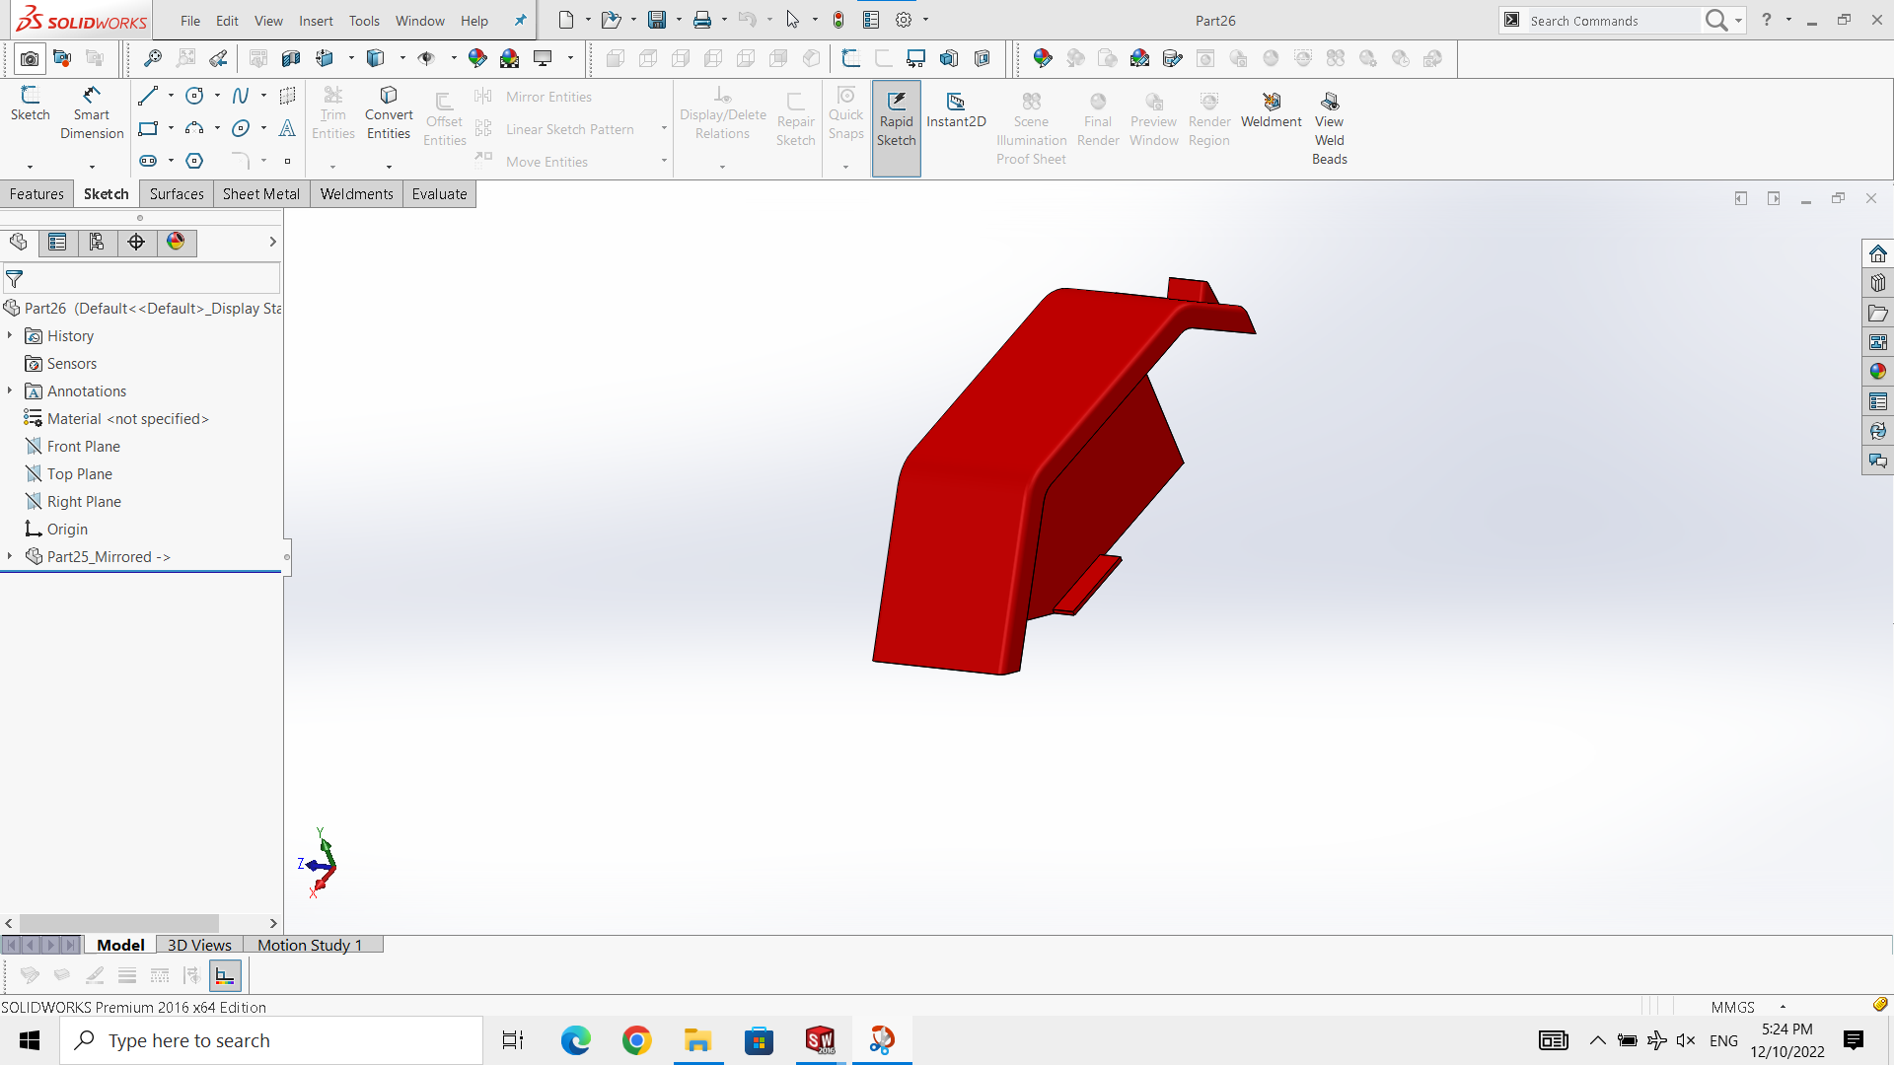Open Google Chrome from taskbar
The width and height of the screenshot is (1894, 1065).
637,1040
